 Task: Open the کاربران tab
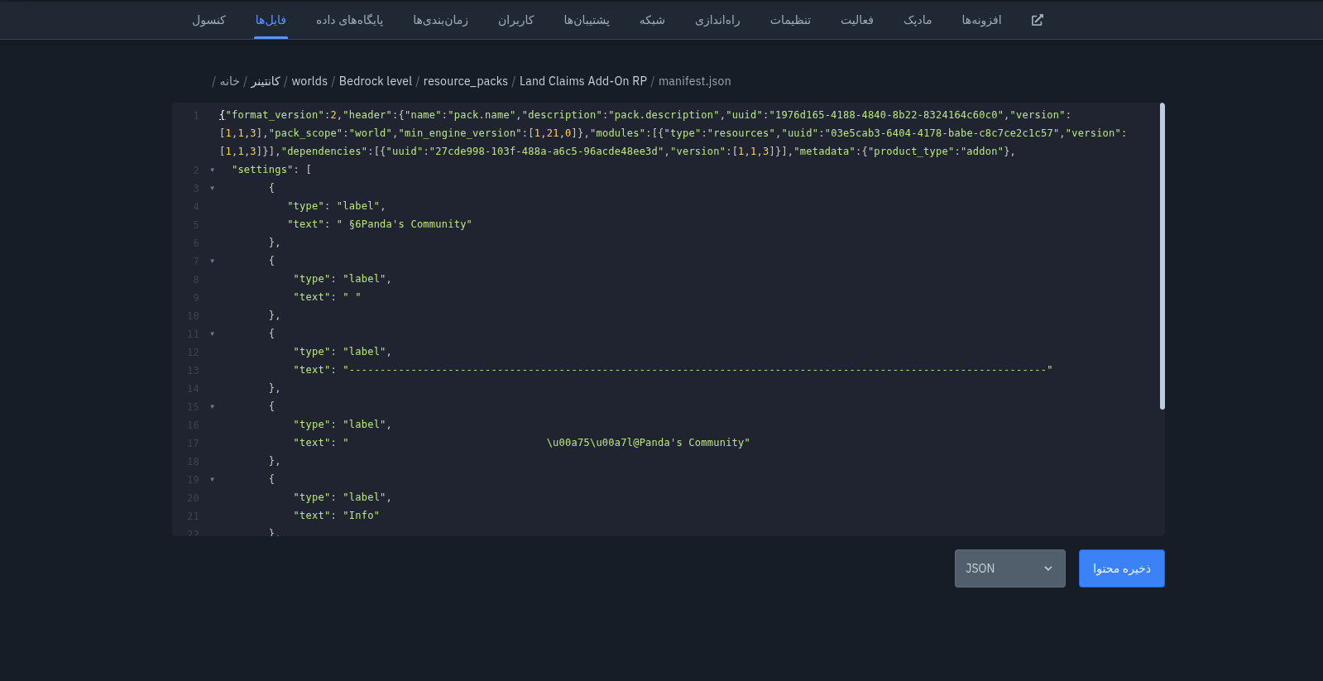tap(516, 20)
